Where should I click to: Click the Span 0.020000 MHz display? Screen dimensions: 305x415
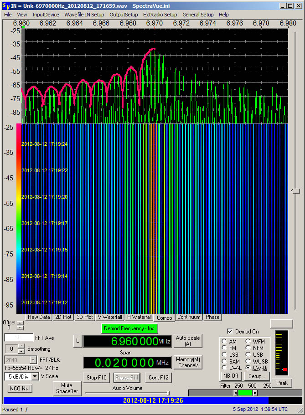pyautogui.click(x=127, y=363)
